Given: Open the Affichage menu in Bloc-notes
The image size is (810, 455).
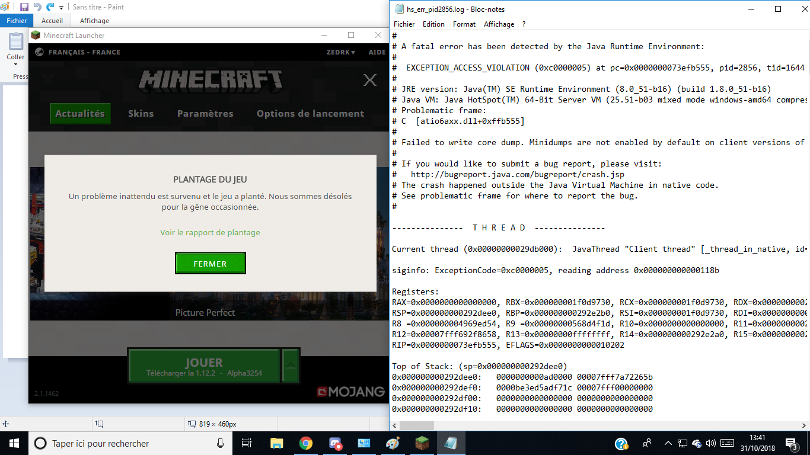Looking at the screenshot, I should [499, 24].
